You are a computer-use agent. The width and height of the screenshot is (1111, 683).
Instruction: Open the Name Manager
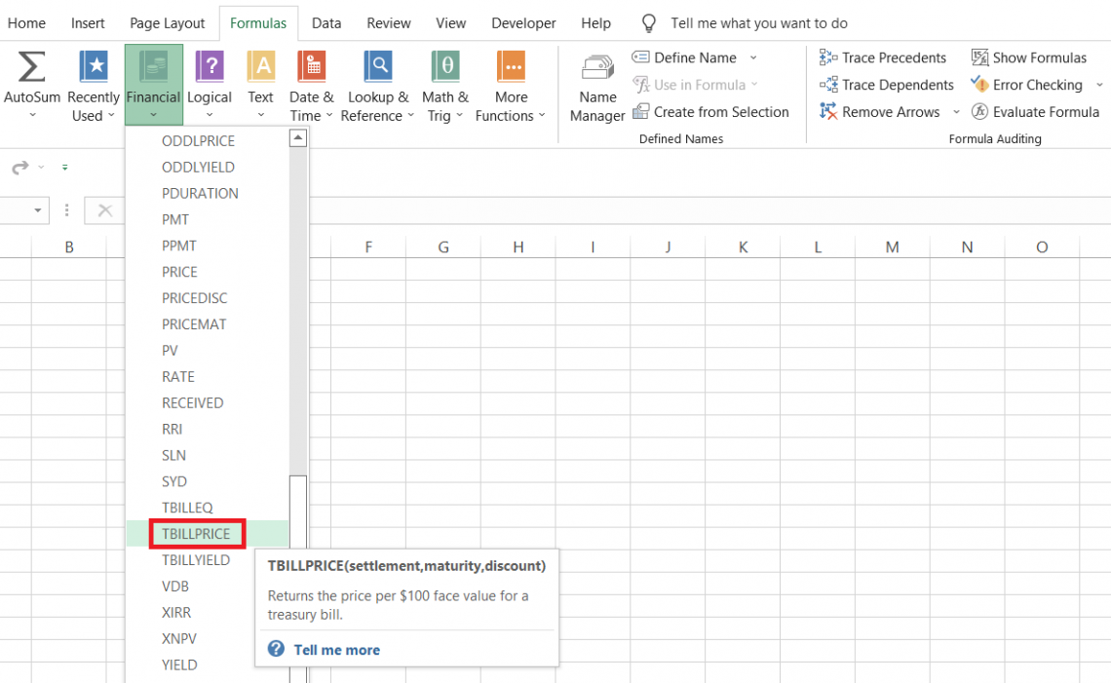tap(596, 85)
